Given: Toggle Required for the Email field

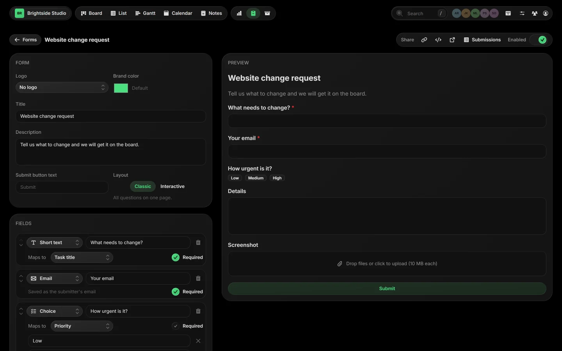Looking at the screenshot, I should (176, 292).
